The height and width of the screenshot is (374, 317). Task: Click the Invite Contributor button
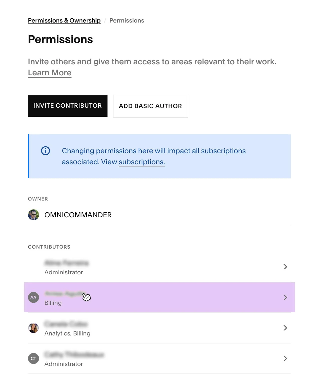[x=68, y=106]
